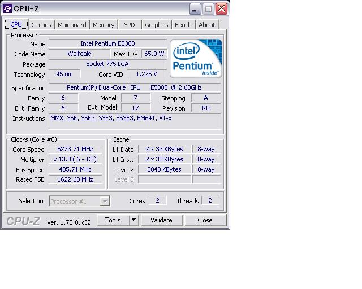Click the Validate button

(162, 220)
